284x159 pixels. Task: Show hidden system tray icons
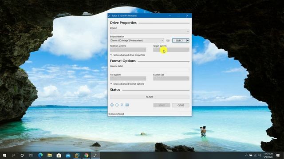click(246, 155)
